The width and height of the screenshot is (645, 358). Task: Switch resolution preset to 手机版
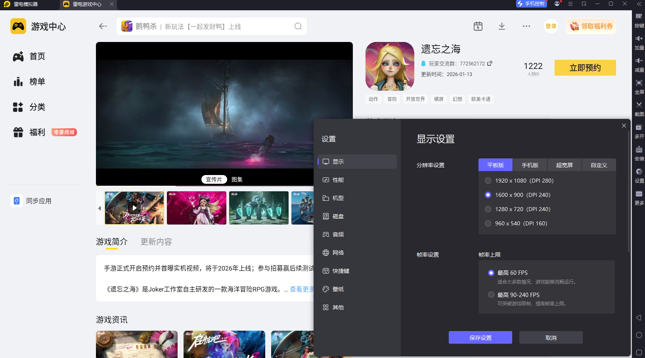click(530, 165)
